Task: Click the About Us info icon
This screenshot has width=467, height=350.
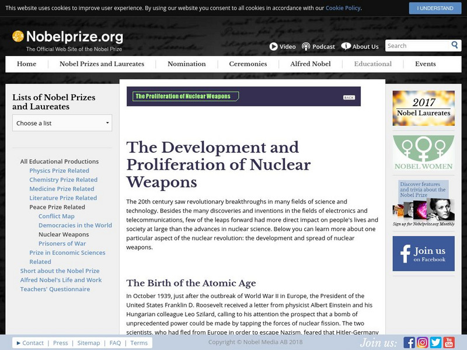Action: pos(346,47)
